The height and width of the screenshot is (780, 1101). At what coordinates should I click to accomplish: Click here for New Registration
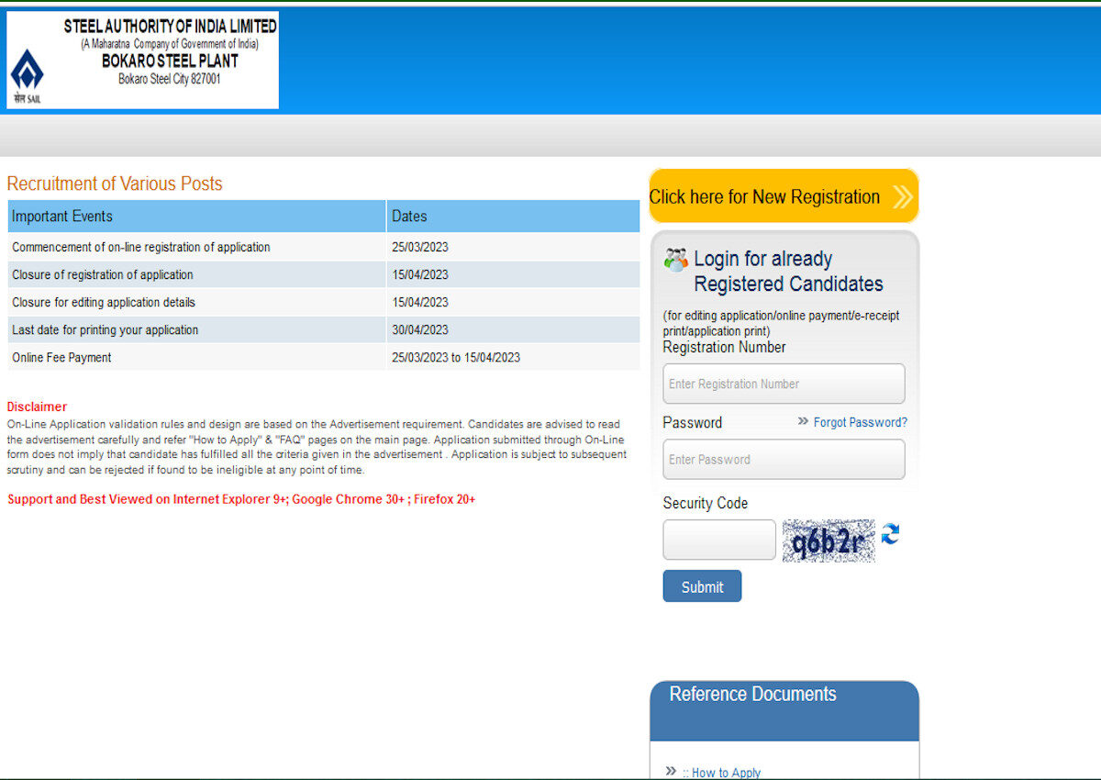point(784,195)
